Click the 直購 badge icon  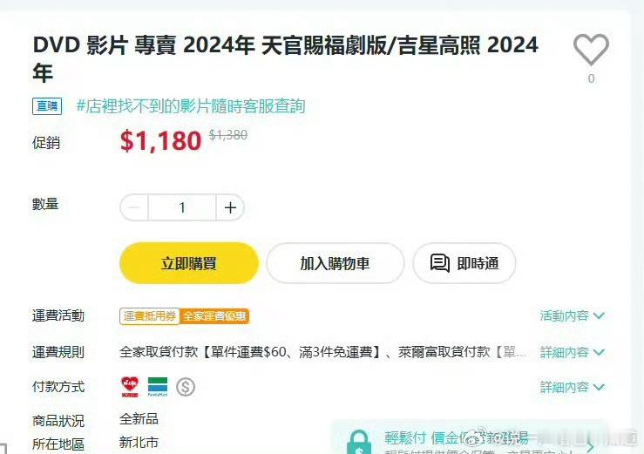pos(47,106)
